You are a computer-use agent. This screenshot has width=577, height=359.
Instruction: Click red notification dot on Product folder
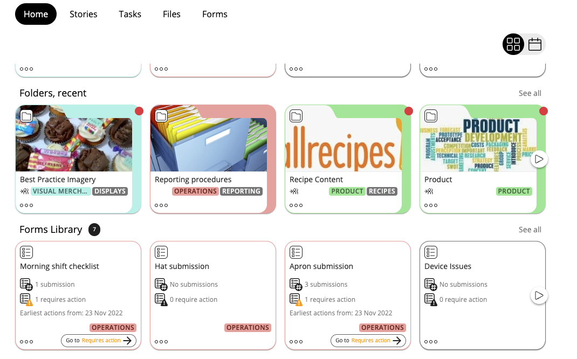[x=543, y=111]
